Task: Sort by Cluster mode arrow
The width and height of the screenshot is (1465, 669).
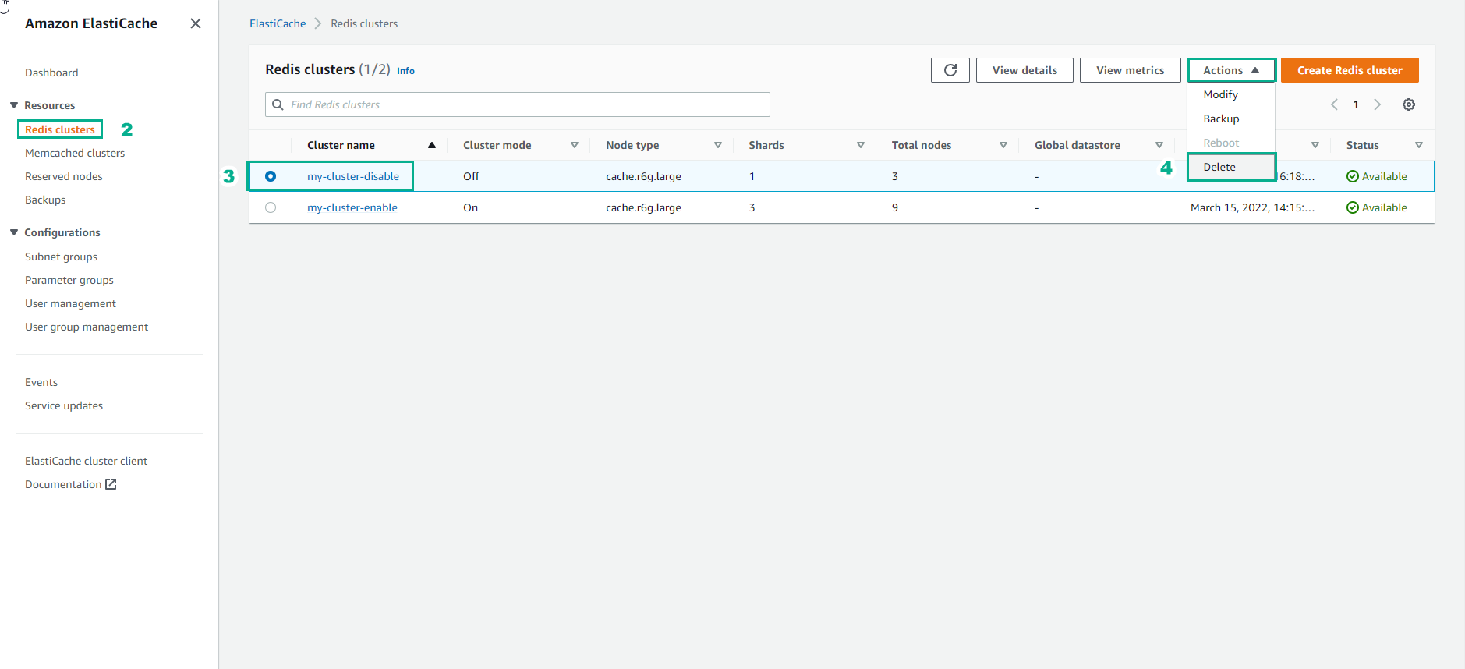Action: pos(575,145)
